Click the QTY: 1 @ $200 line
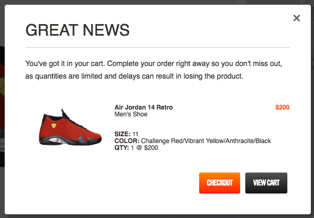This screenshot has height=218, width=314. [136, 148]
